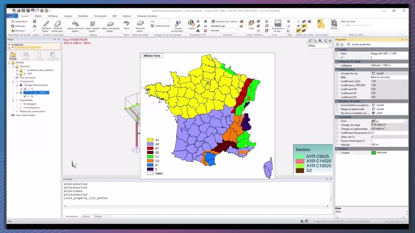Select the 2 - N load case

tap(30, 96)
